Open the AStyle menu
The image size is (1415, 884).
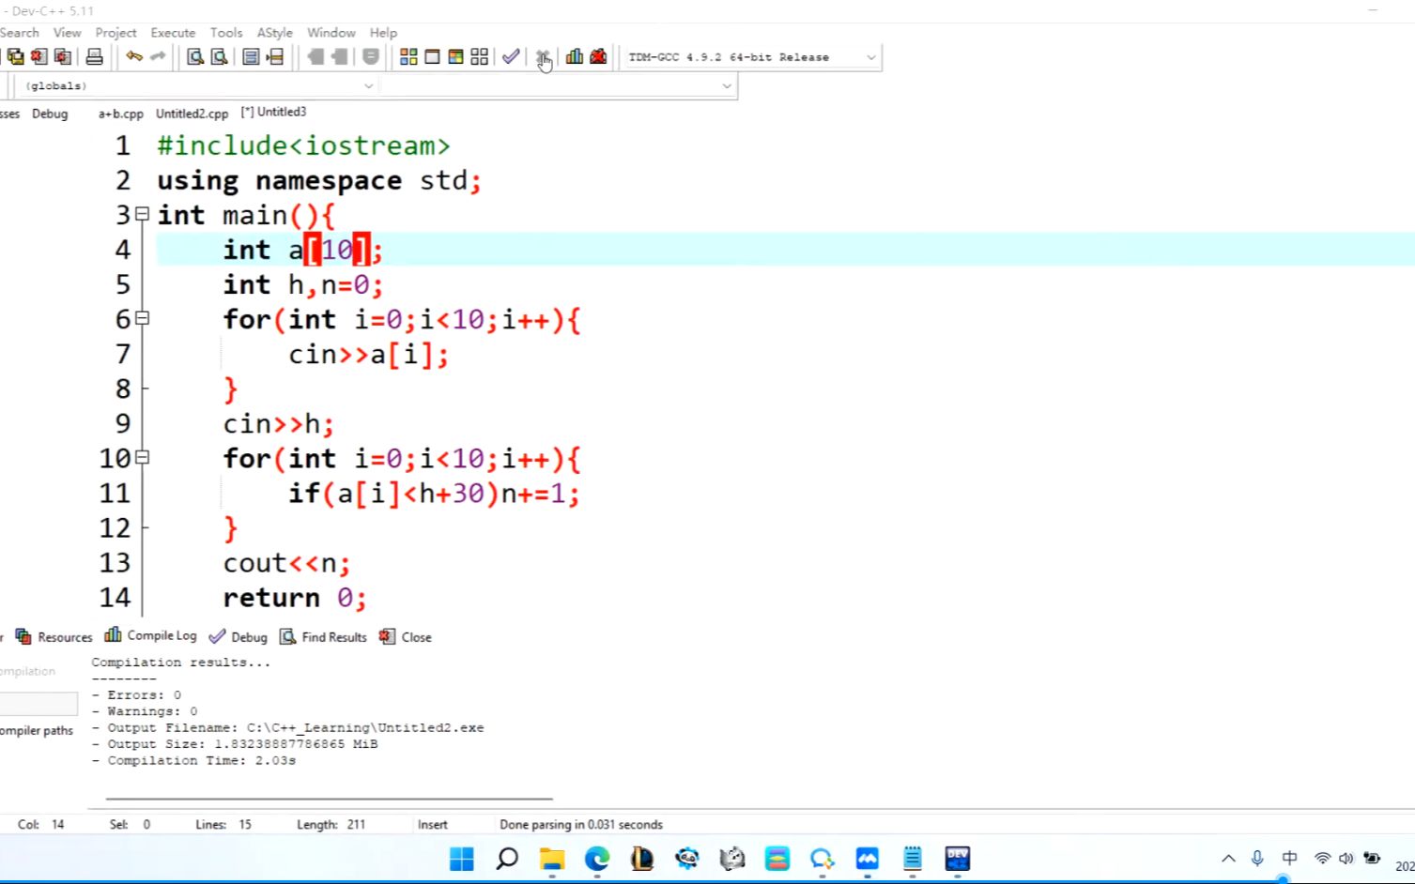(275, 33)
